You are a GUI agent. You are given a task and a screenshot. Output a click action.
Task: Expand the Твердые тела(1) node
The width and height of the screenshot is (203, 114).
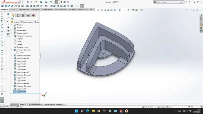pos(12,33)
